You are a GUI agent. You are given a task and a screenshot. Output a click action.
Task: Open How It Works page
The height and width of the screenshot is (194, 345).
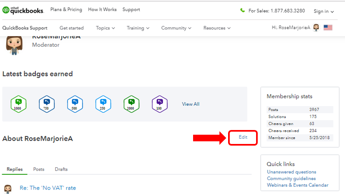pyautogui.click(x=103, y=10)
